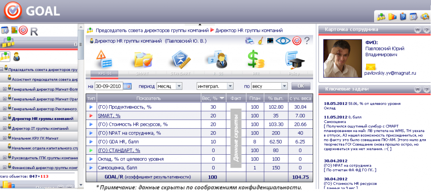
Task: Click the employee photo thumbnail
Action: click(342, 59)
